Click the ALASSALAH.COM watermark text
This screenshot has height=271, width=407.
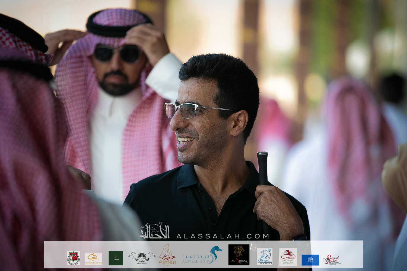click(222, 236)
